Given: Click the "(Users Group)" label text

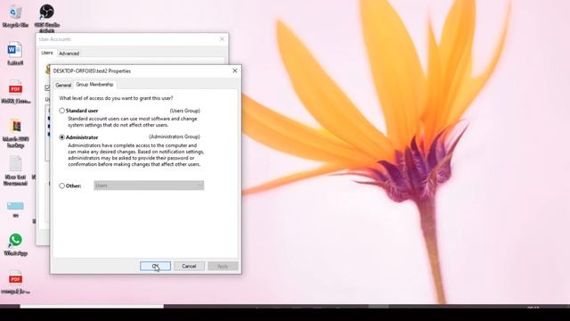Looking at the screenshot, I should pos(184,111).
